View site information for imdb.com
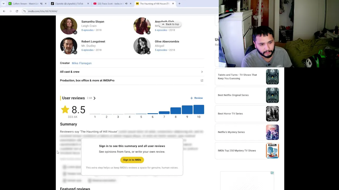 point(25,11)
